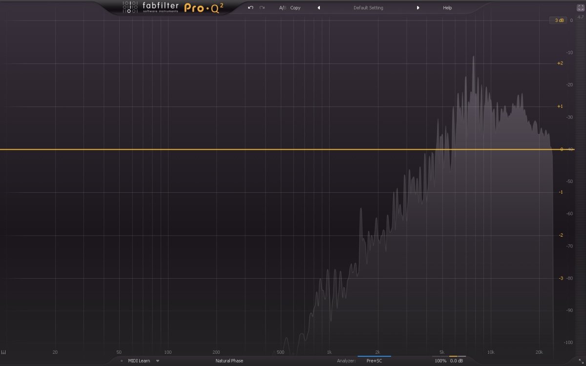Screen dimensions: 586x366
Task: Click the -3 dB gain scale label
Action: (561, 278)
